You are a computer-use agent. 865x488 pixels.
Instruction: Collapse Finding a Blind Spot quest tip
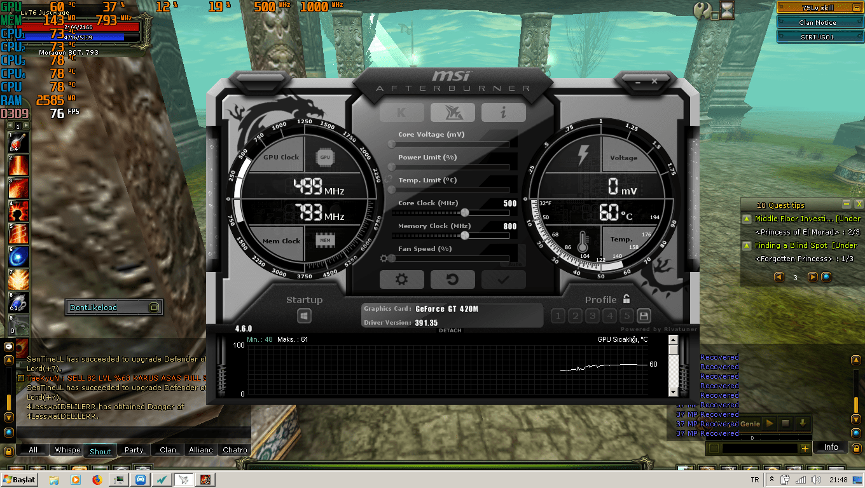tap(747, 246)
